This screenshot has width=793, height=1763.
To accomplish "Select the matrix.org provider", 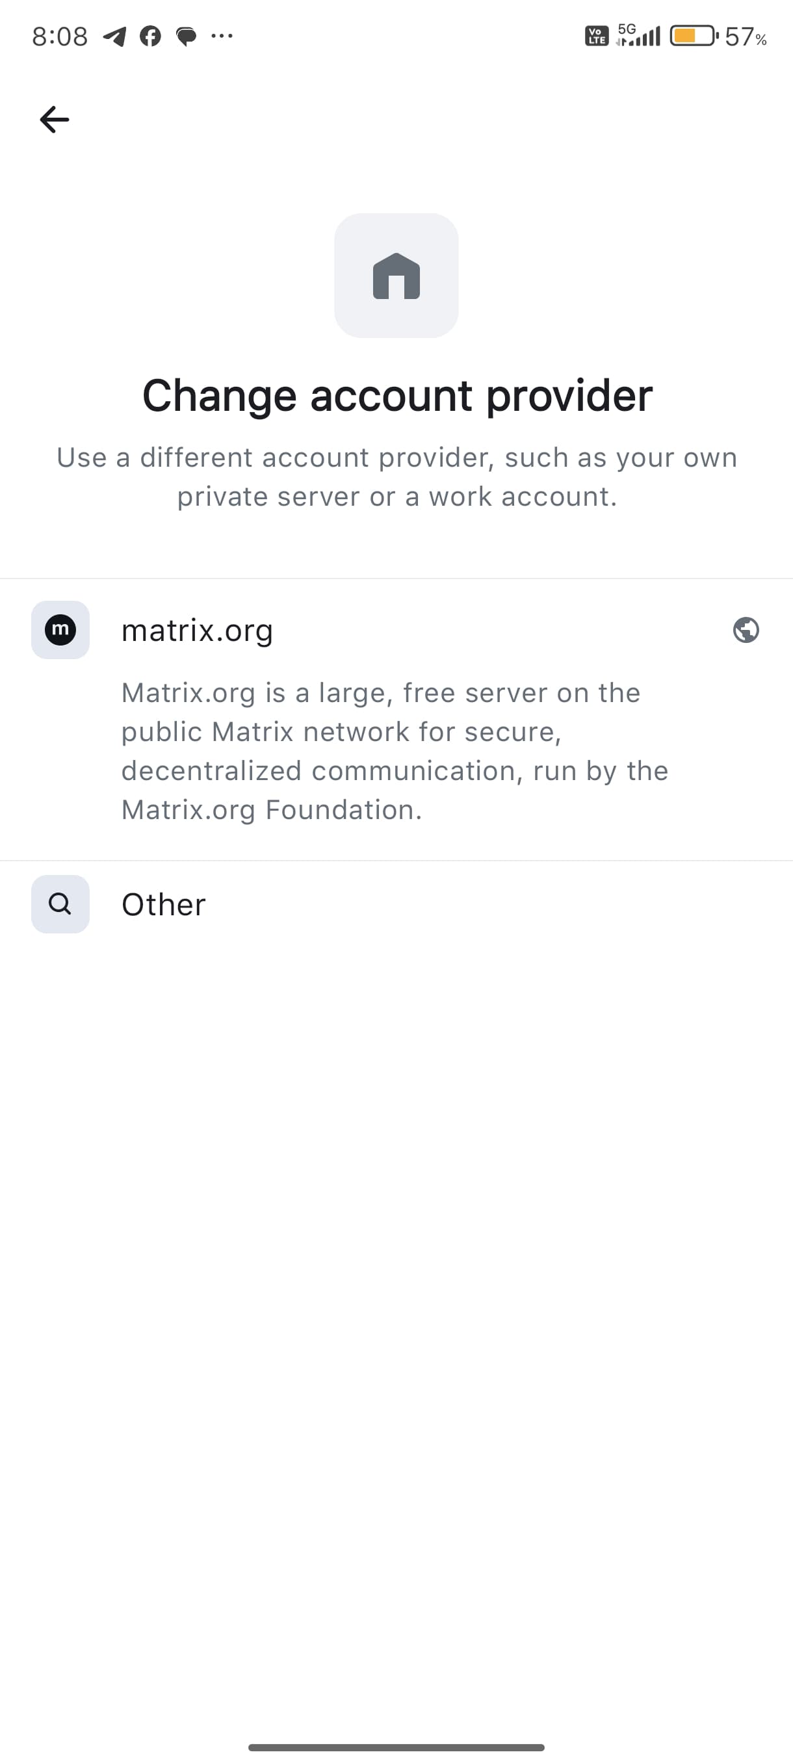I will 197,631.
